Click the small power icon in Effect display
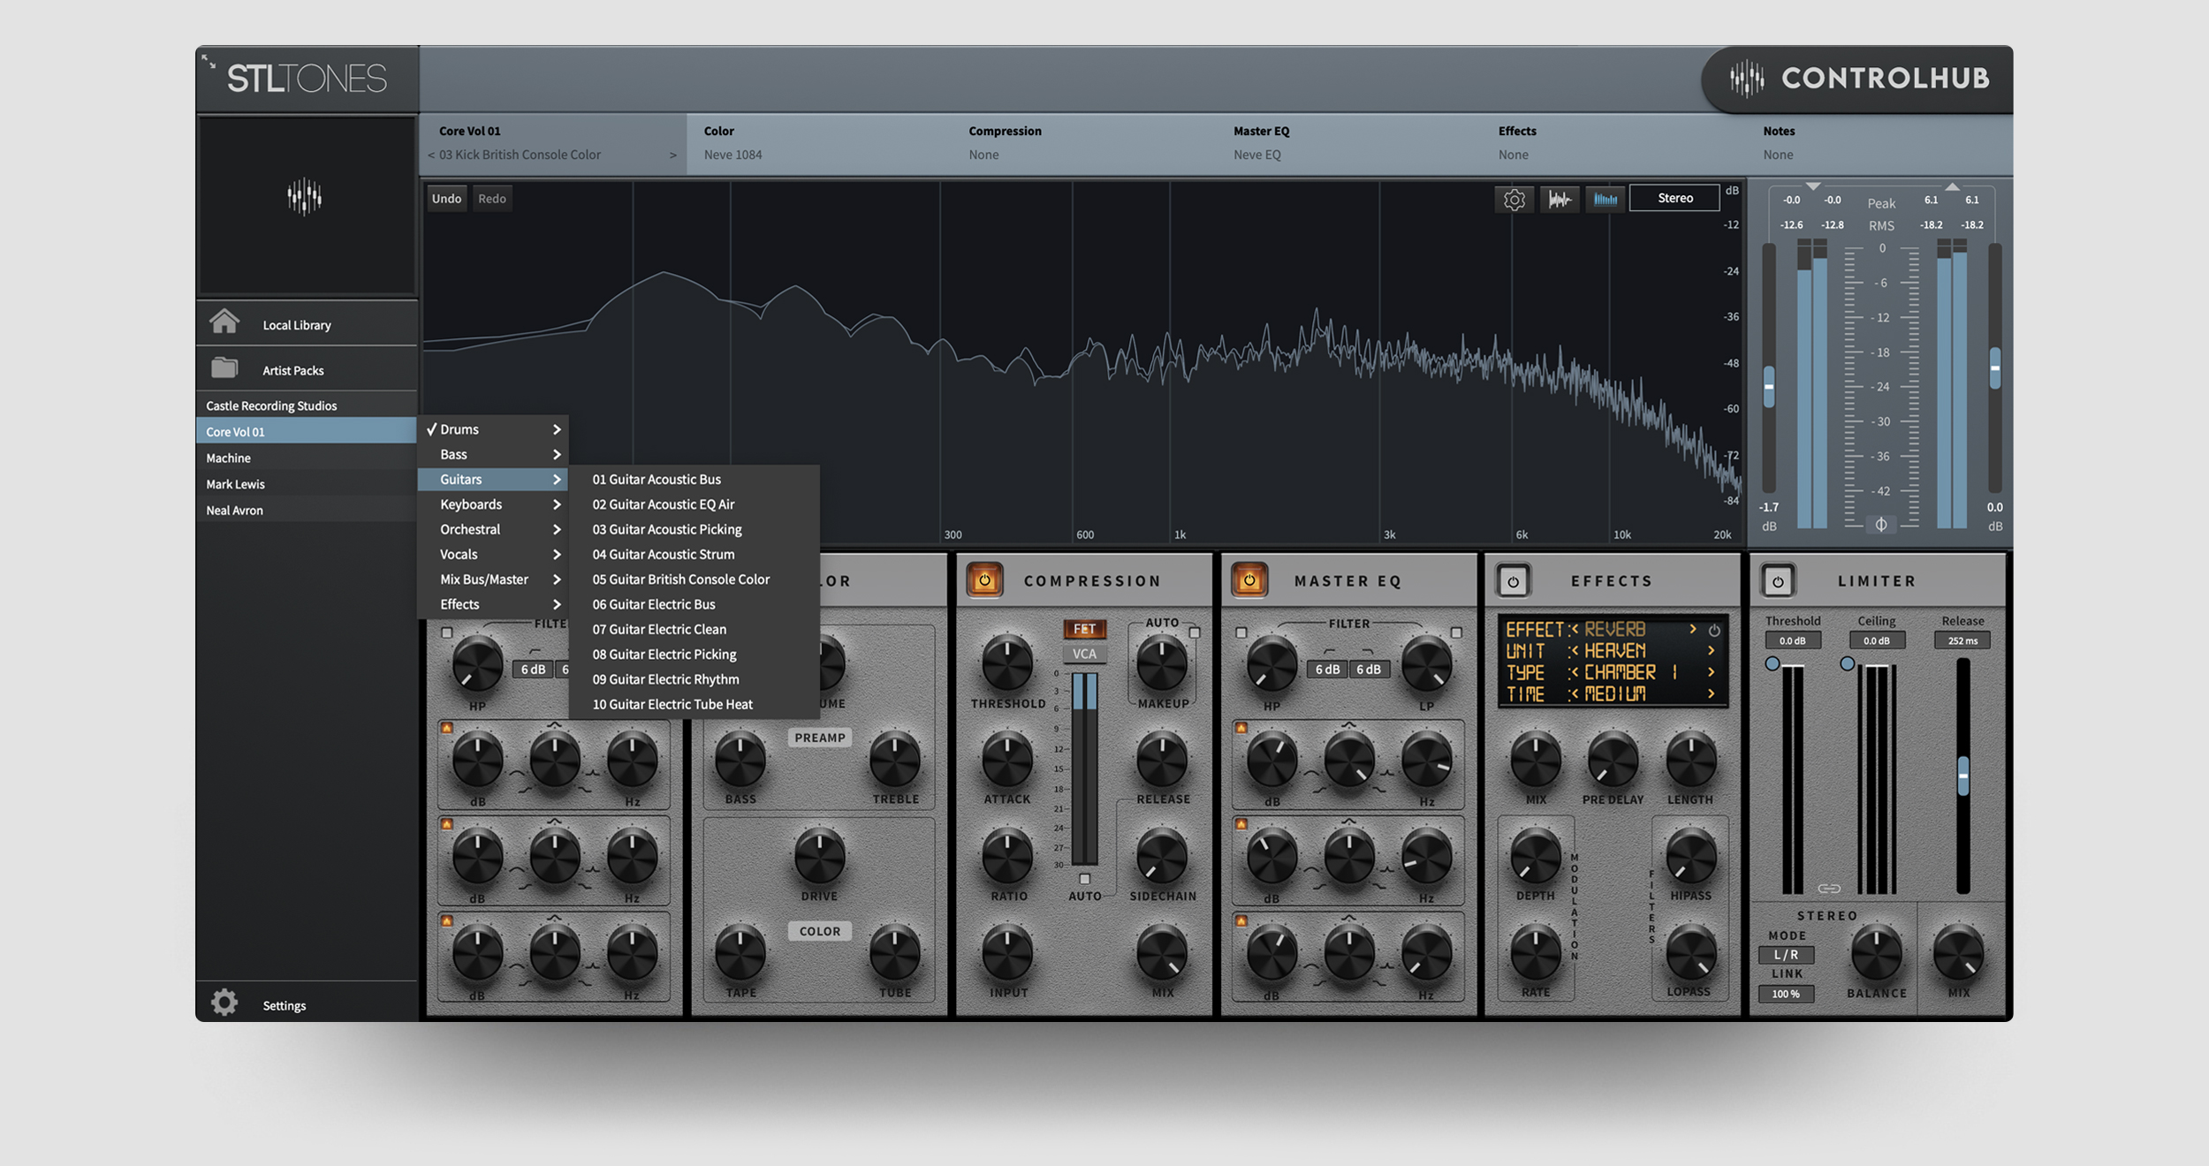The image size is (2209, 1166). point(1714,631)
